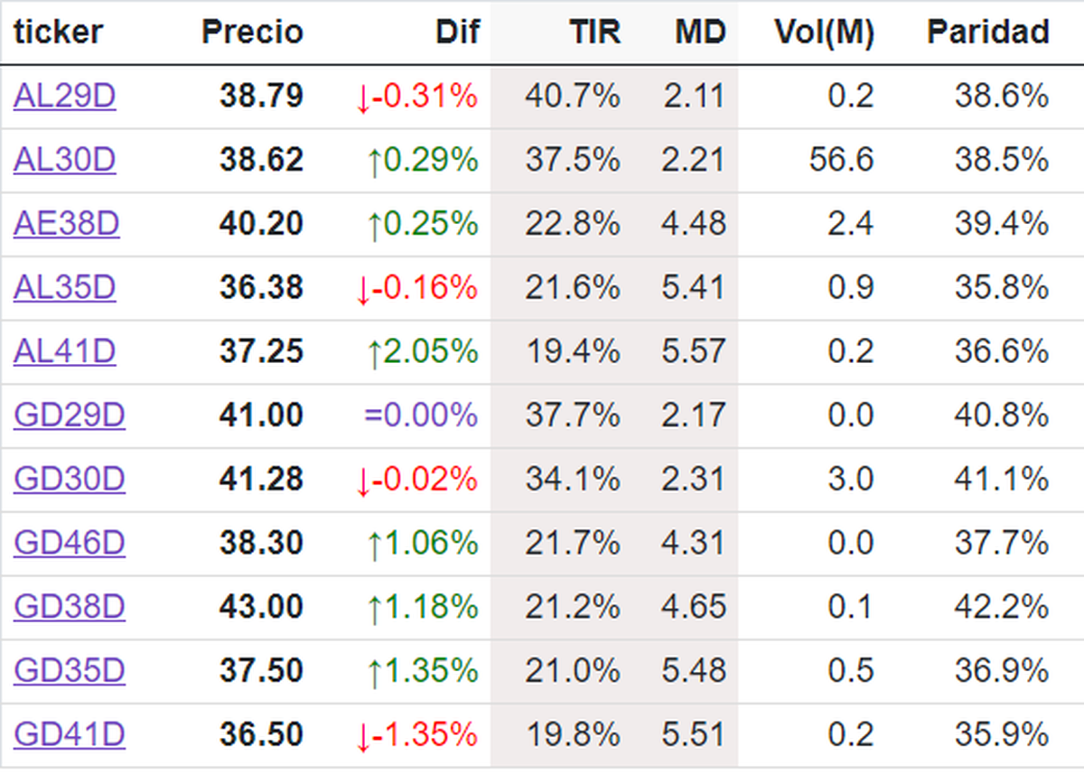
Task: Open the AL29D ticker link
Action: click(x=64, y=96)
